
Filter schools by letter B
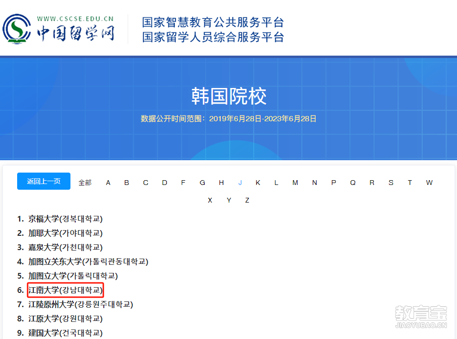pyautogui.click(x=127, y=183)
